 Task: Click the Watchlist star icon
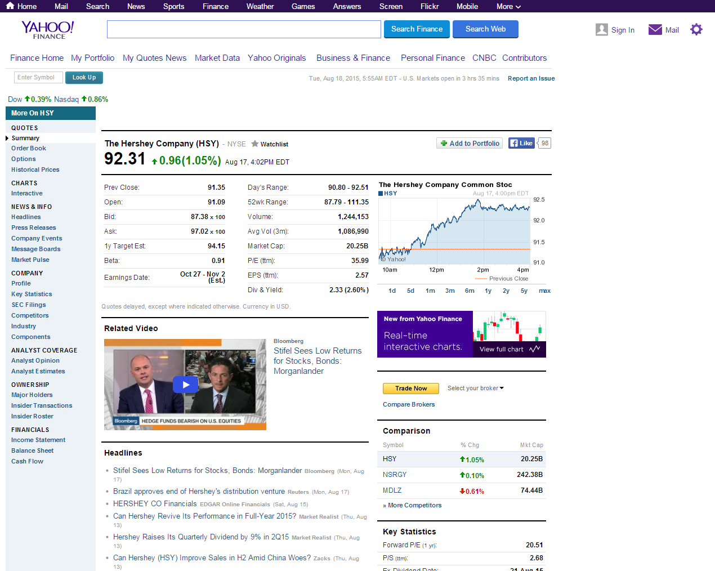(254, 144)
